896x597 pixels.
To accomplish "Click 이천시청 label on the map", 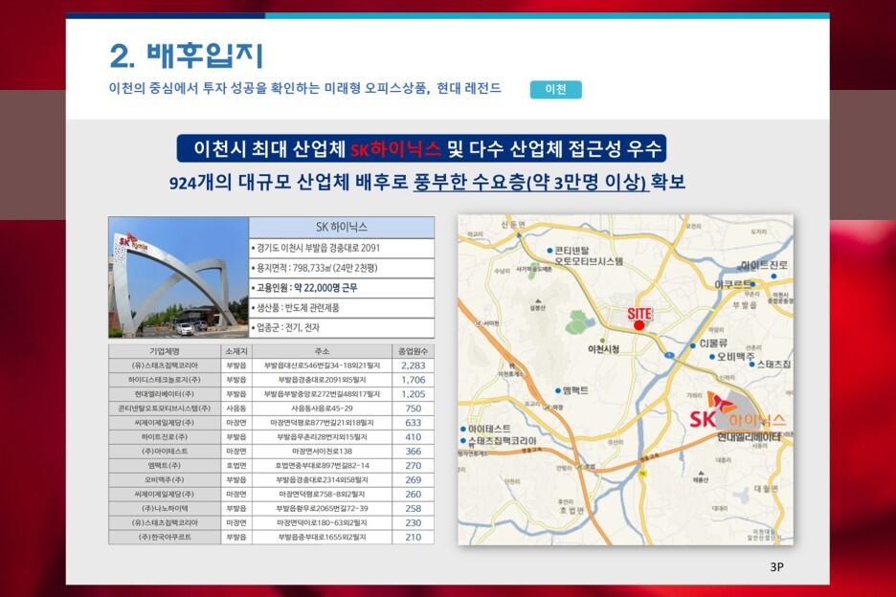I will point(603,348).
